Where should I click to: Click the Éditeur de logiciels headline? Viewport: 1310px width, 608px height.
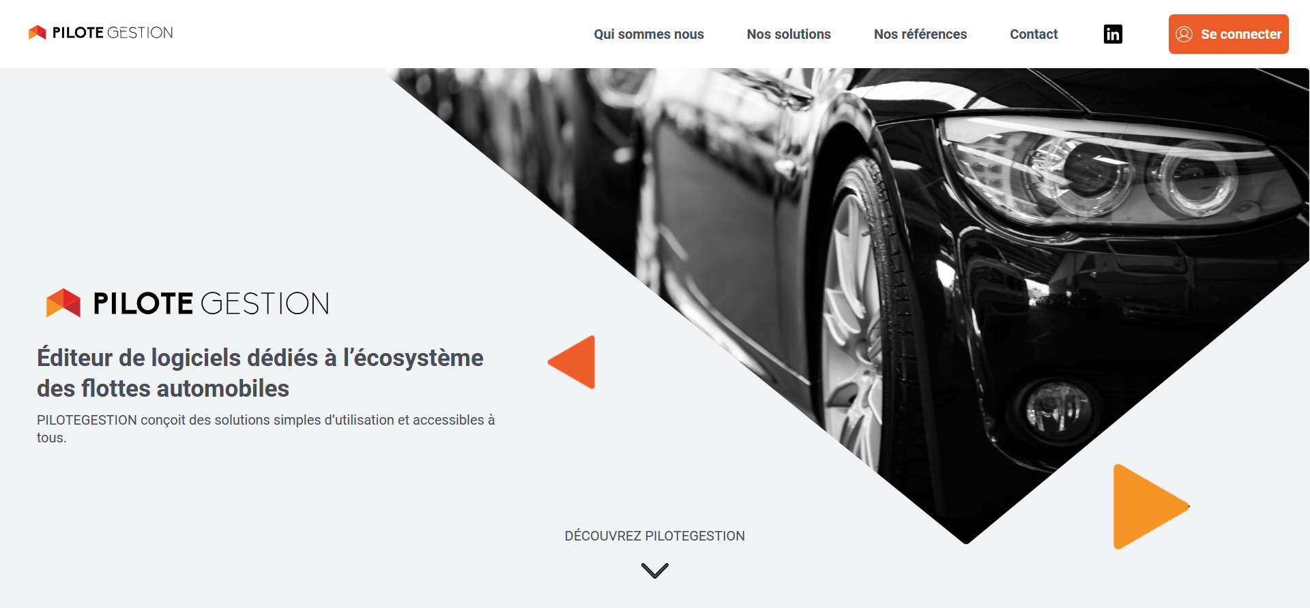click(x=260, y=373)
